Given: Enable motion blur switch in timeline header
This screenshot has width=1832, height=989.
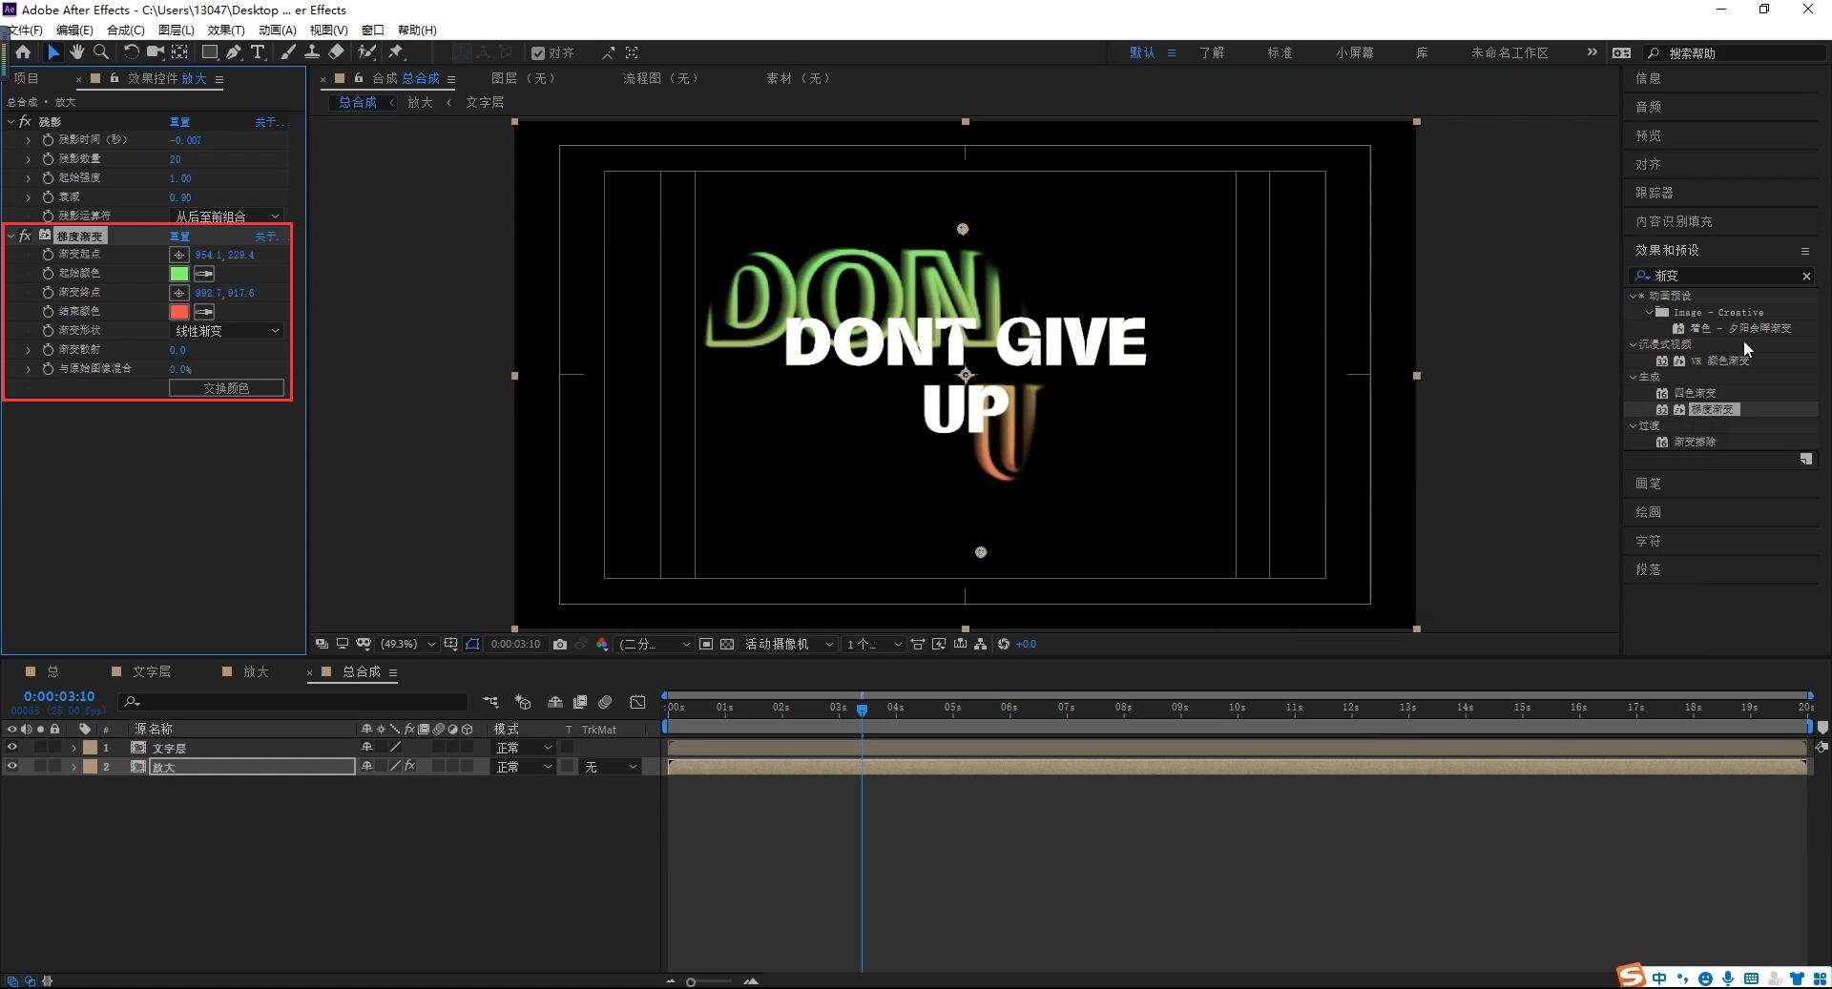Looking at the screenshot, I should pos(605,702).
